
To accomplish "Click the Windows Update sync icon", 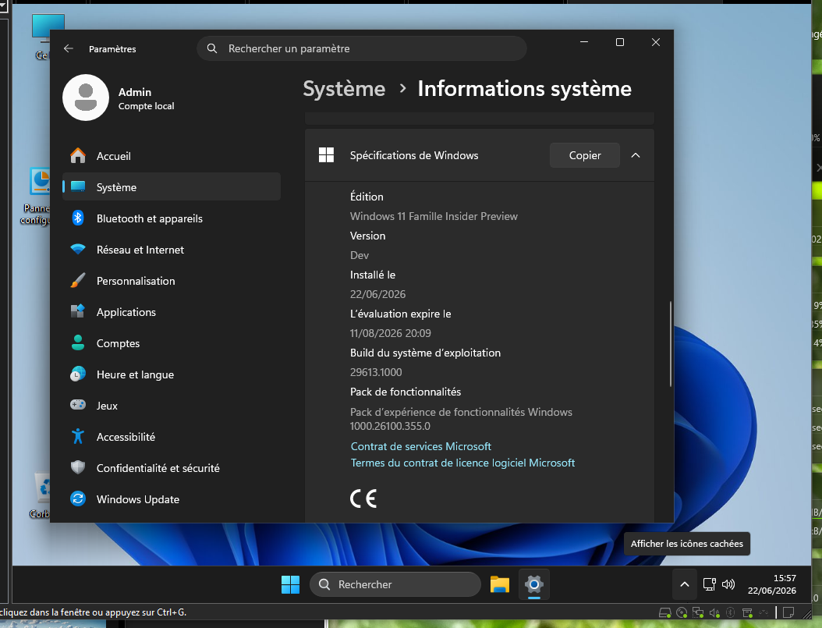I will click(x=77, y=499).
